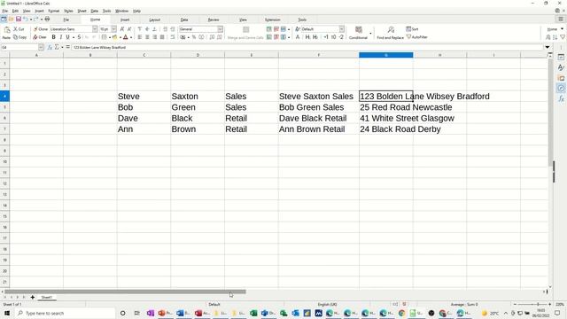Center text horizontally in cell
567x319 pixels.
(x=147, y=37)
